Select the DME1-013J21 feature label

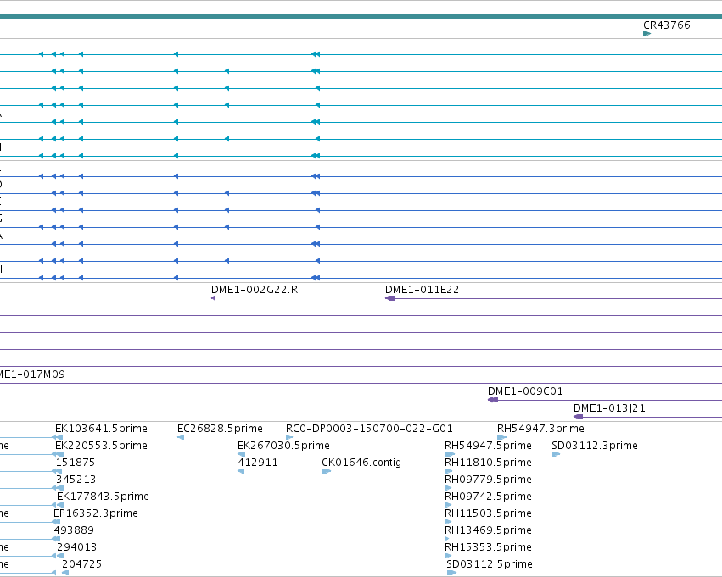pos(609,408)
